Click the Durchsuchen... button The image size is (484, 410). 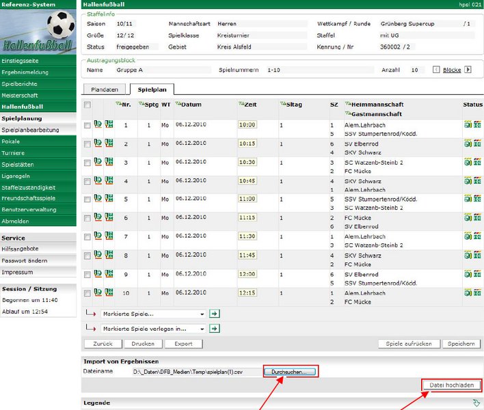pyautogui.click(x=292, y=372)
